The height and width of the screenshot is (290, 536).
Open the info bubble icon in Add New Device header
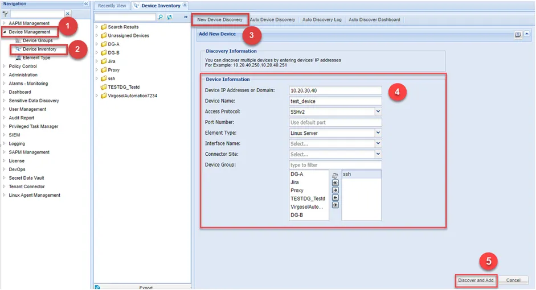pos(518,35)
